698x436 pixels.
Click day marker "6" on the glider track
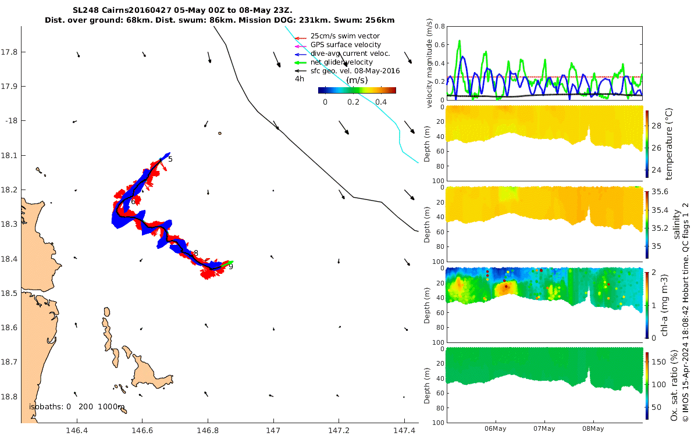[133, 201]
